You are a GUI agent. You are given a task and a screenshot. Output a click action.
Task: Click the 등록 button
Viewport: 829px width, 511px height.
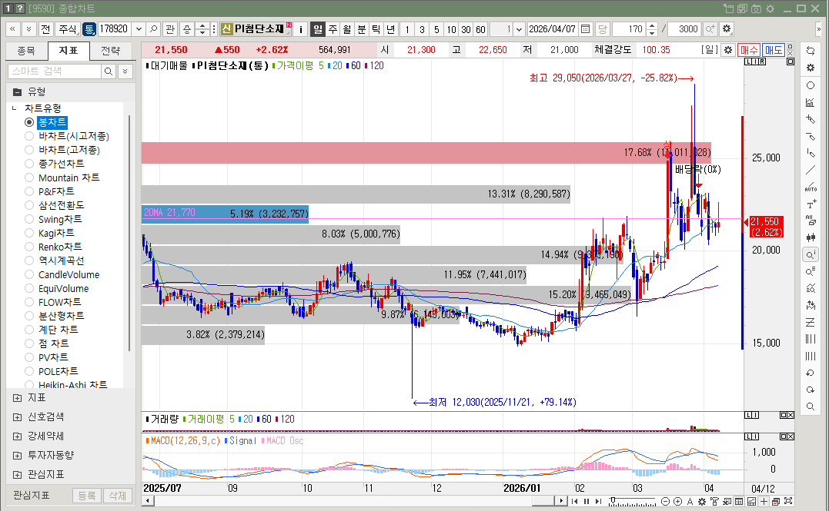87,496
